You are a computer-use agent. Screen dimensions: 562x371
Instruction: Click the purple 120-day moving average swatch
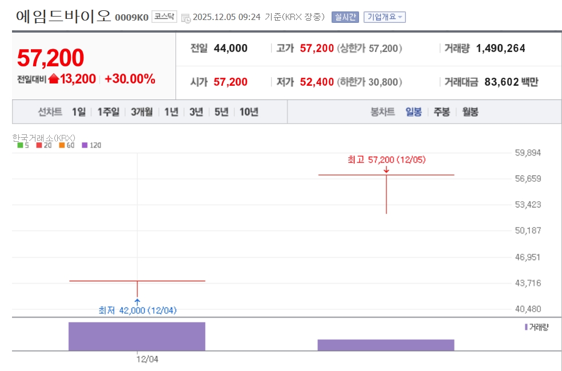(85, 145)
